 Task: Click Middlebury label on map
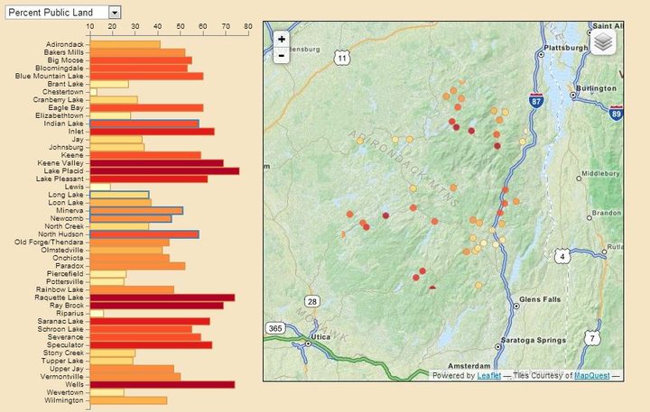tap(600, 173)
